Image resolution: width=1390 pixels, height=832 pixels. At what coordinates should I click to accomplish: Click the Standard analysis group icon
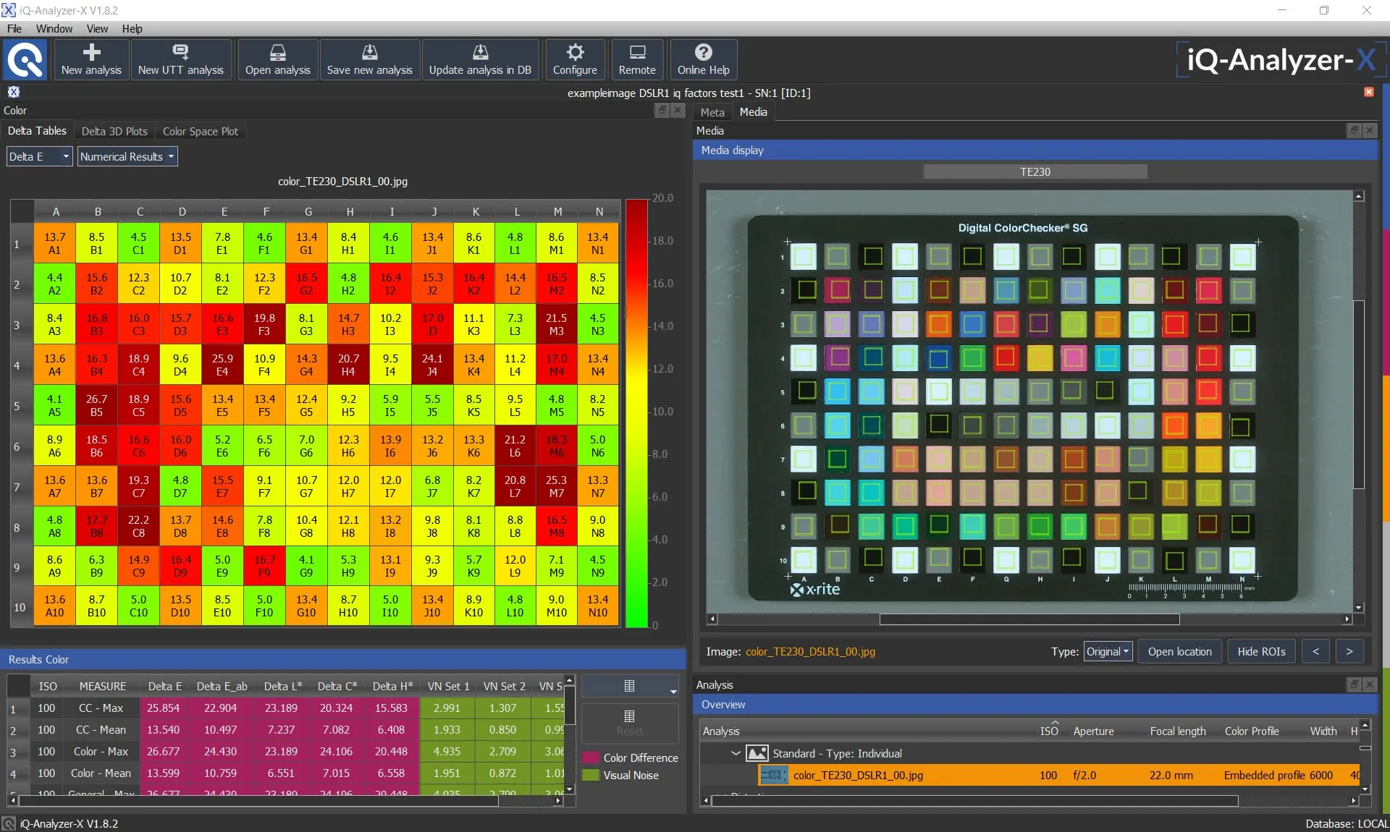757,753
